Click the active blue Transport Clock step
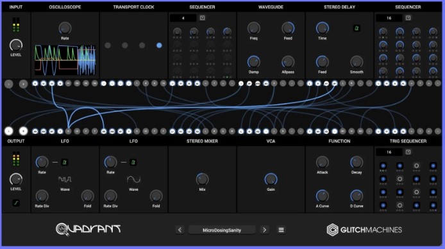This screenshot has width=445, height=249. [x=159, y=45]
